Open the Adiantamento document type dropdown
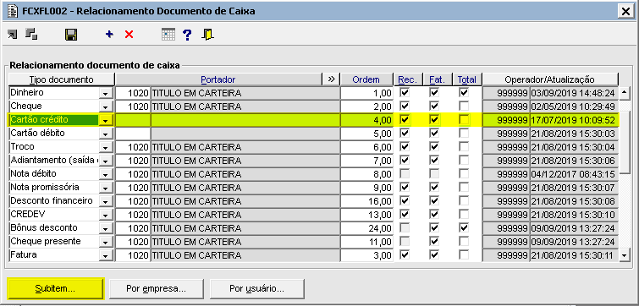Viewport: 639px width, 306px height. (x=106, y=161)
